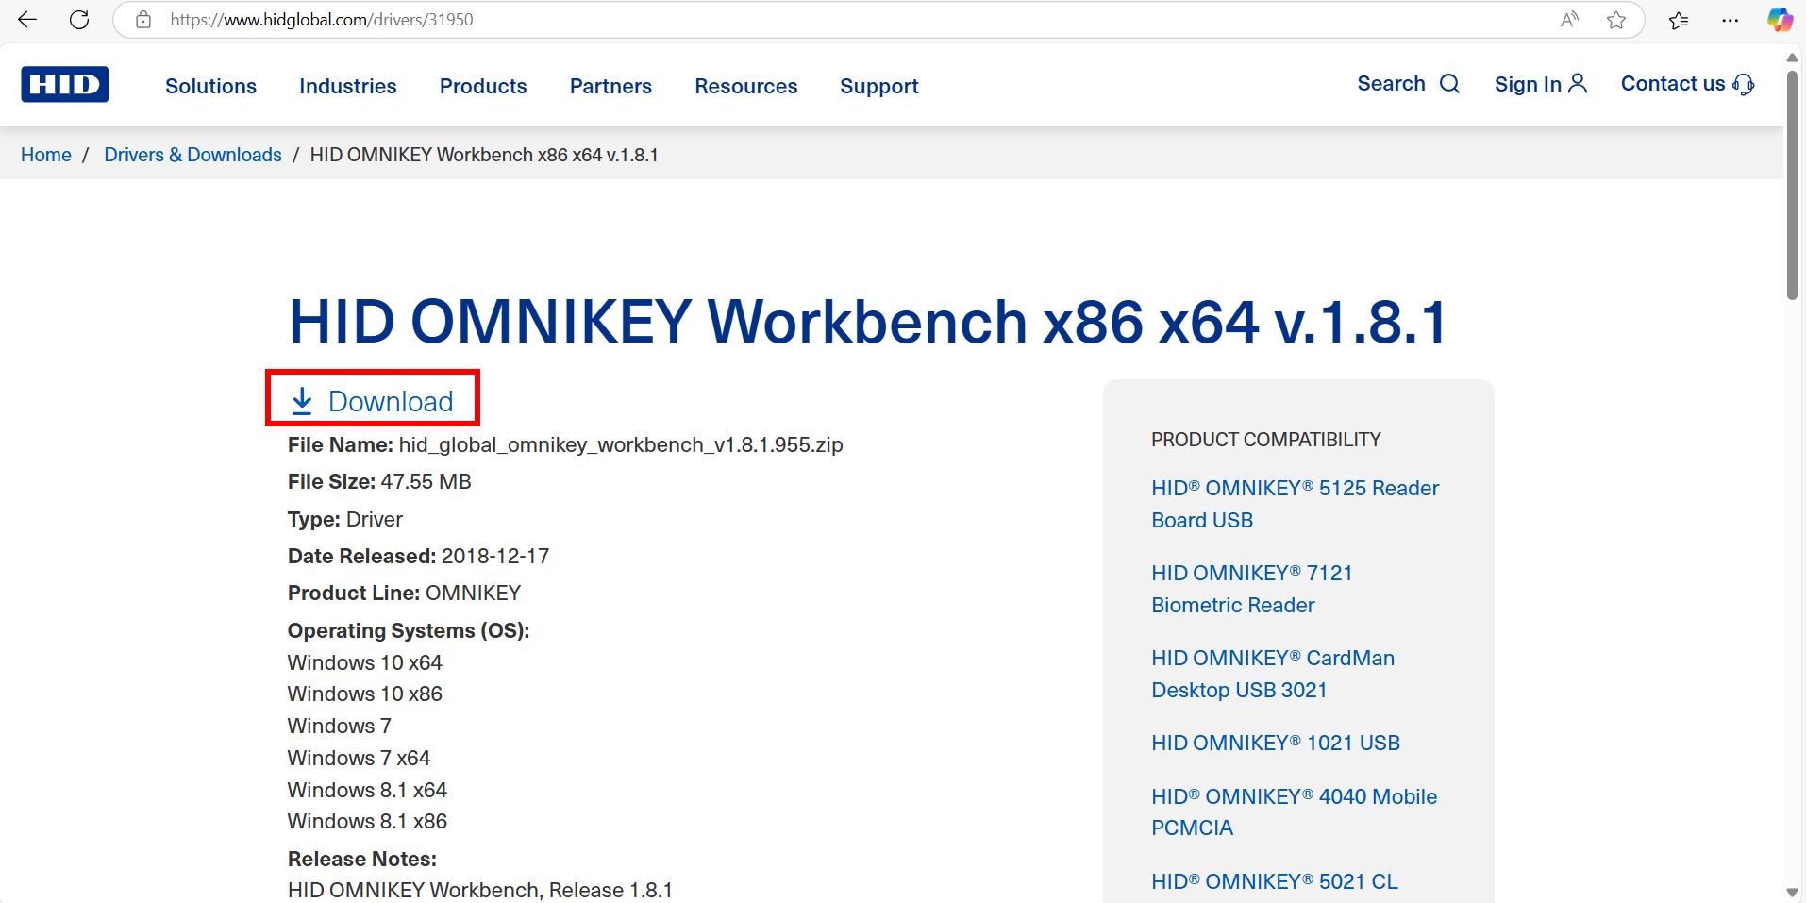Click the breadcrumb current page text
This screenshot has height=903, width=1806.
[x=484, y=155]
